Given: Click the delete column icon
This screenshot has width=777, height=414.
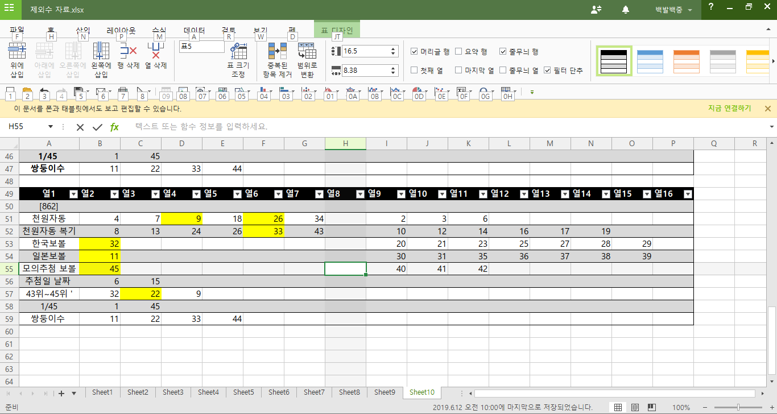Looking at the screenshot, I should click(155, 58).
